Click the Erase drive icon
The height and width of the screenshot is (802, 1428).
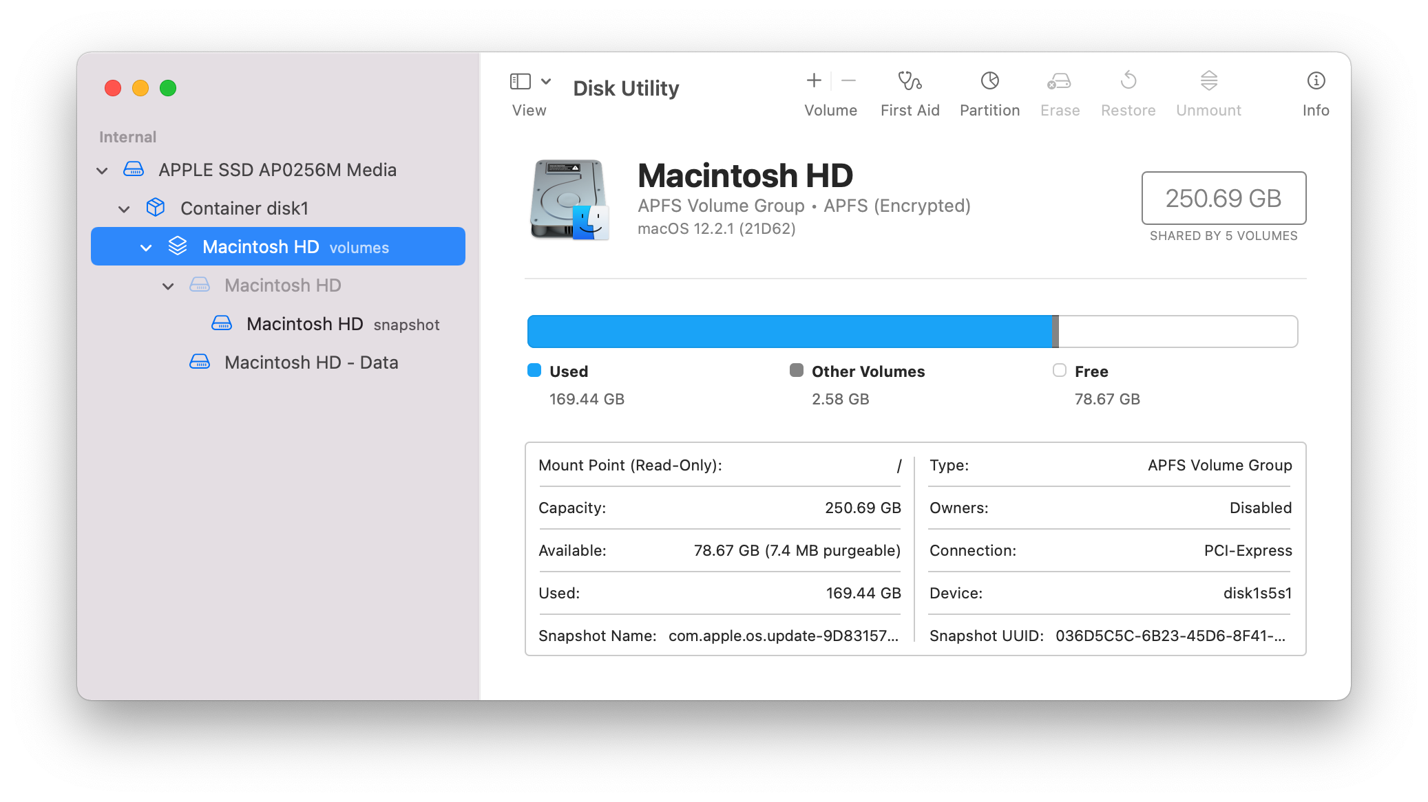(x=1059, y=81)
